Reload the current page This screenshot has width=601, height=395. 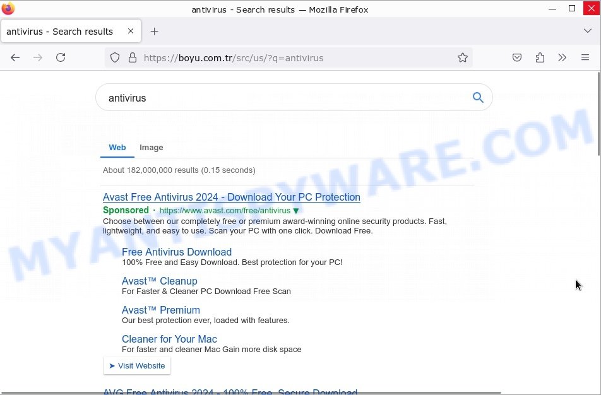click(x=61, y=58)
